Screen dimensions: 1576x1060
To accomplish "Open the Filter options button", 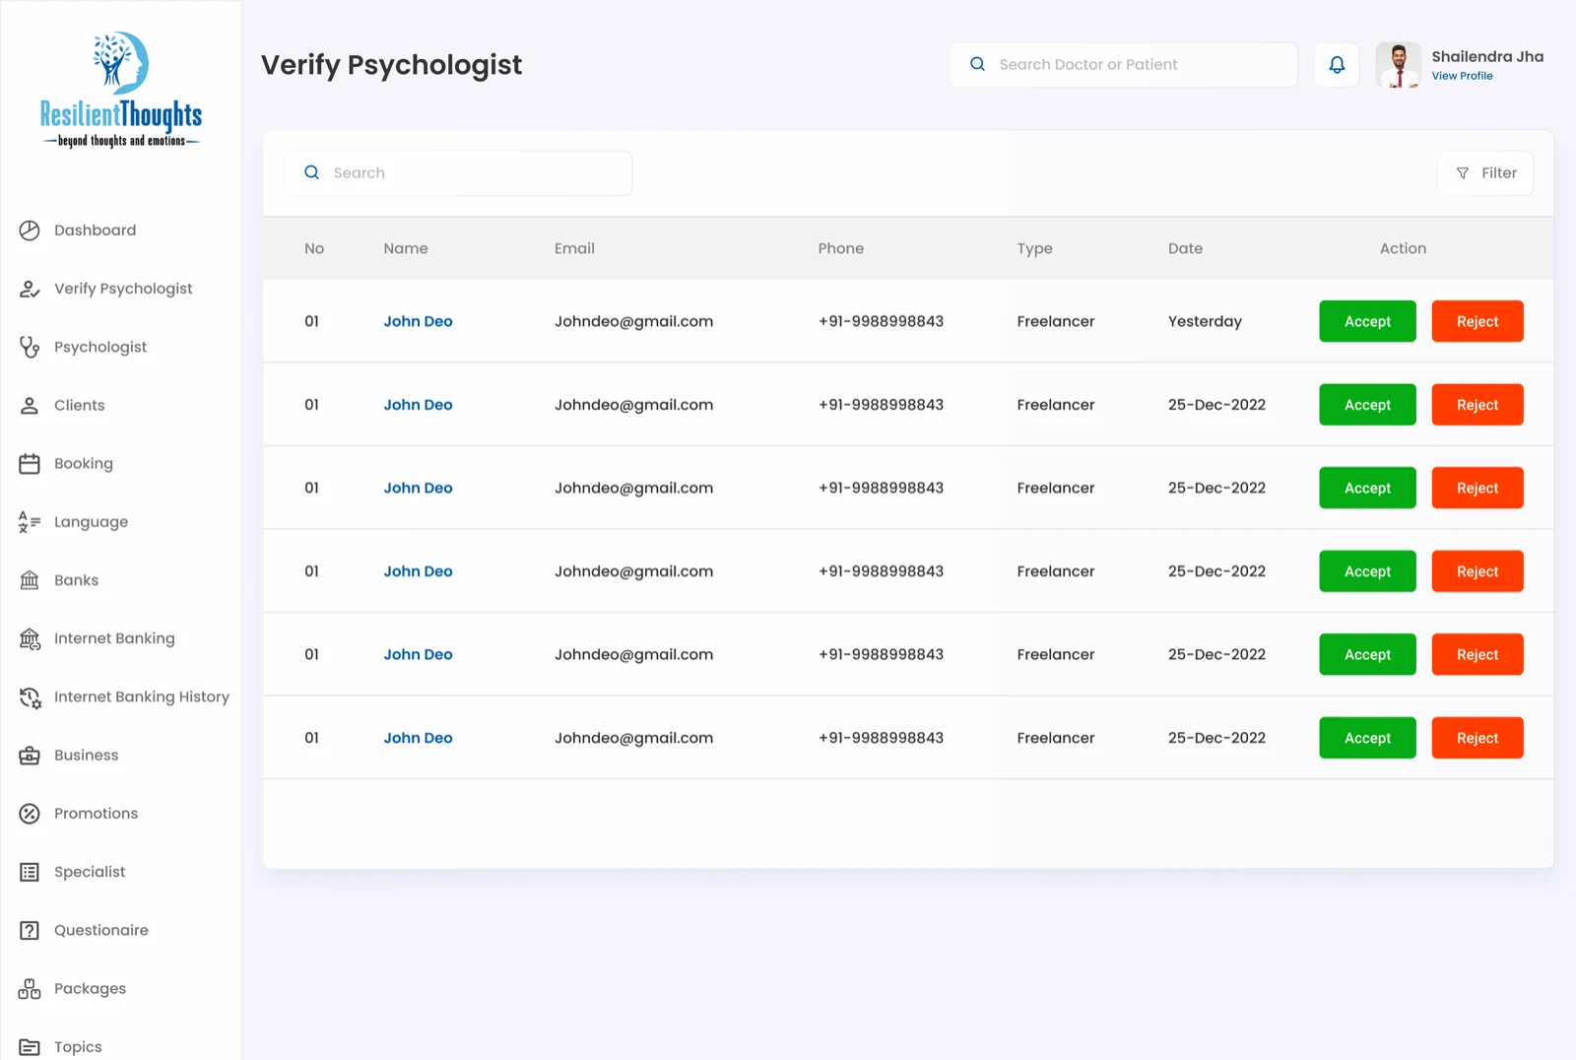I will (1485, 172).
